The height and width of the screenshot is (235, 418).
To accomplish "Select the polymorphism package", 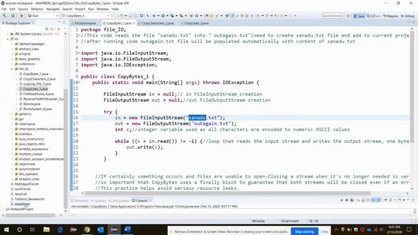I will pyautogui.click(x=29, y=169).
